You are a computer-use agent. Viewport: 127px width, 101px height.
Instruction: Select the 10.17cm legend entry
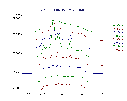(x=118, y=32)
